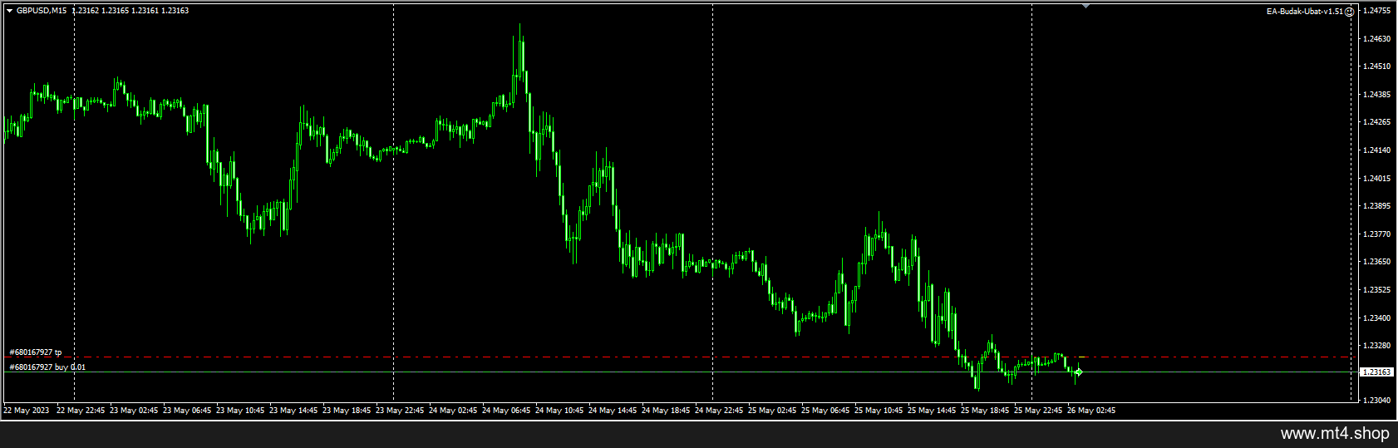Image resolution: width=1398 pixels, height=448 pixels.
Task: Click the 25 May 06:45 time label
Action: pos(825,411)
